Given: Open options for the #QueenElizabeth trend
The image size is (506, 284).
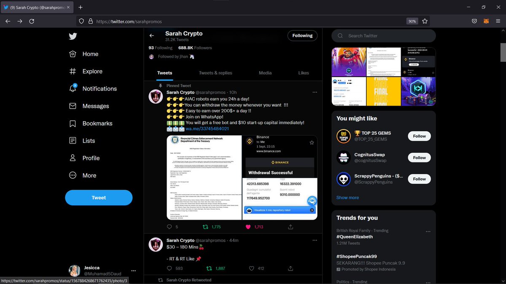Looking at the screenshot, I should tap(428, 231).
